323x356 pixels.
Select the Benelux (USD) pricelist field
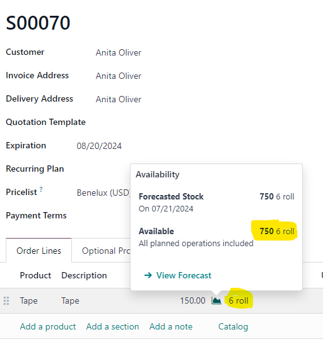point(103,193)
